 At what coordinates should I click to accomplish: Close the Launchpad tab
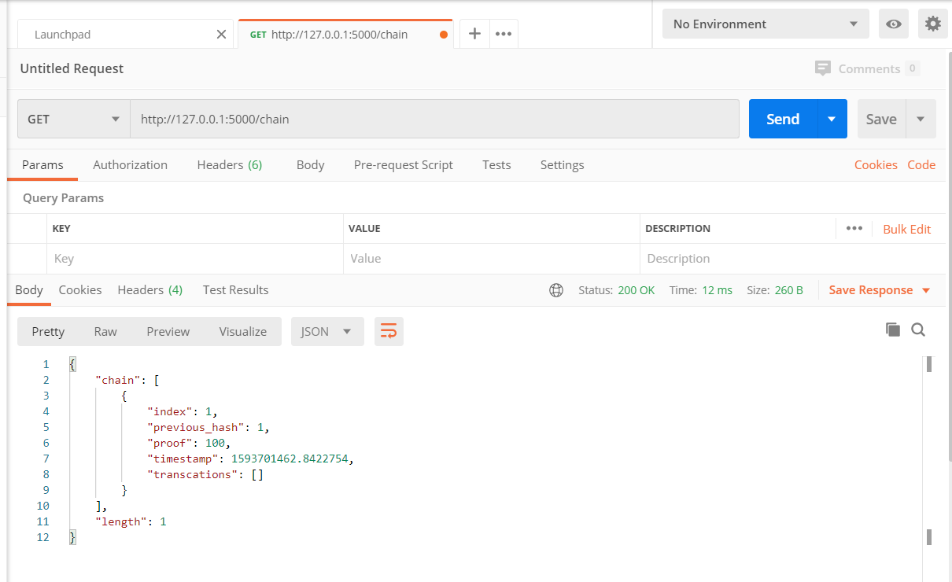pyautogui.click(x=221, y=35)
